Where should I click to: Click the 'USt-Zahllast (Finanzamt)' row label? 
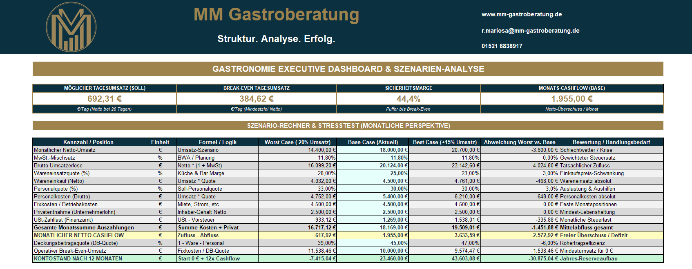coord(88,220)
